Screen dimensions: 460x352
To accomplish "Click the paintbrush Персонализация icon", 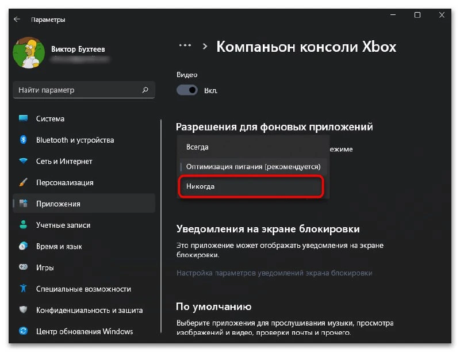I will [x=23, y=182].
